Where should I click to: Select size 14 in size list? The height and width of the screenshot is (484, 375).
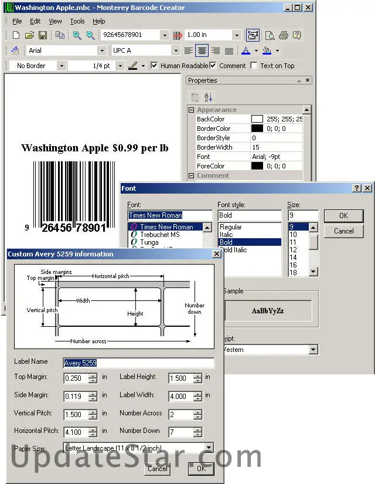point(293,258)
